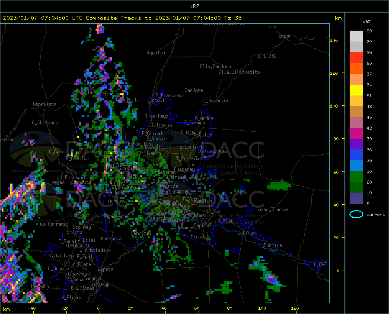
Task: Click the 140 km vertical axis tick
Action: 334,40
